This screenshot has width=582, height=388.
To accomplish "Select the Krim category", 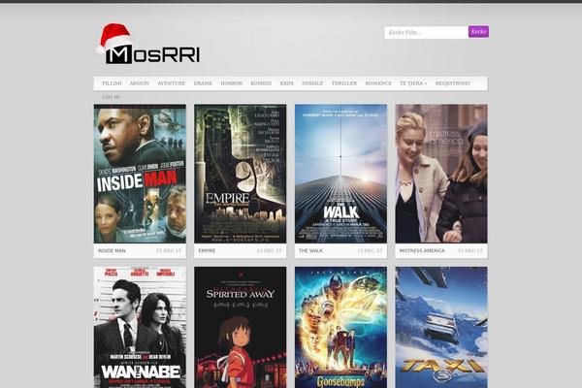I will point(286,83).
